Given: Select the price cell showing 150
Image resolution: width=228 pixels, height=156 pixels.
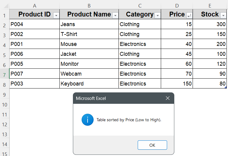Looking at the screenshot, I should (x=177, y=84).
